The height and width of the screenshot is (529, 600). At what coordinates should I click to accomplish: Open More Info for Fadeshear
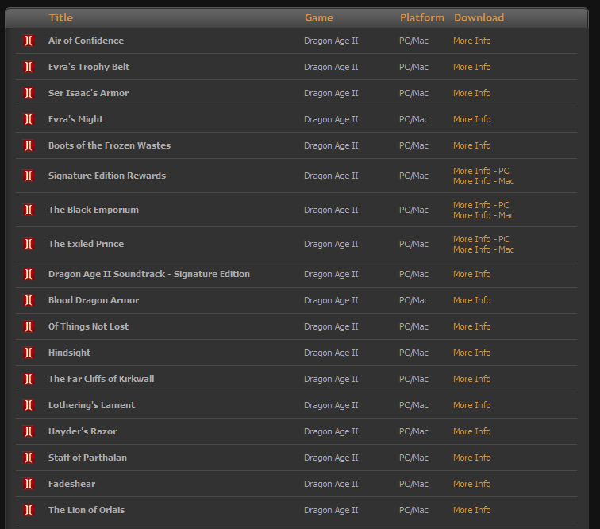pyautogui.click(x=471, y=484)
